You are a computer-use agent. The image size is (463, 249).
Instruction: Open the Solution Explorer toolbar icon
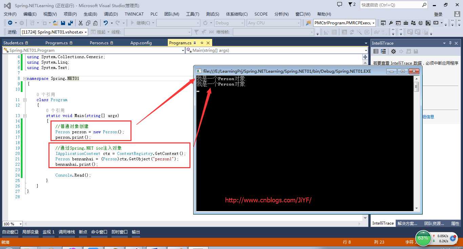[x=383, y=23]
